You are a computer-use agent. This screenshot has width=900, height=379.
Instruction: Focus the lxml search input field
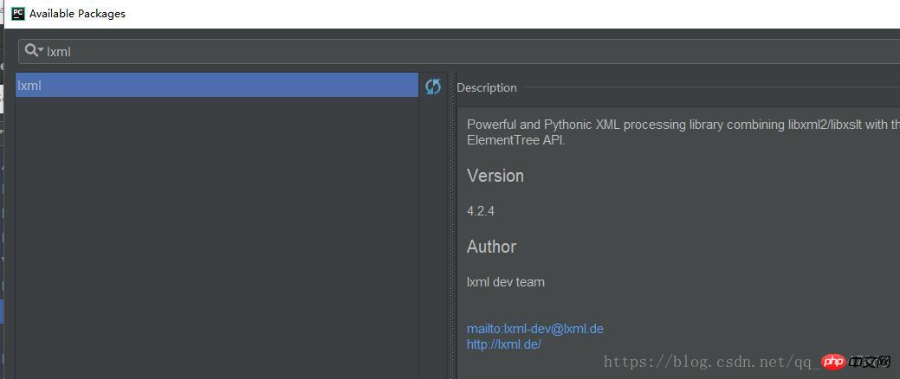click(x=459, y=51)
